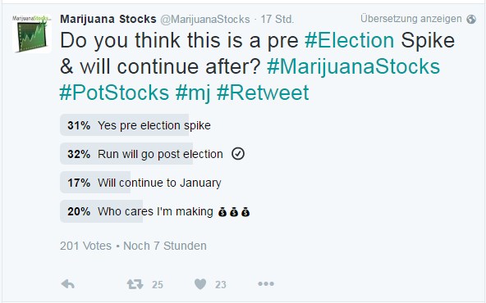Open the @MarijuanaStocks handle
Screen dimensions: 486x303
pos(205,19)
